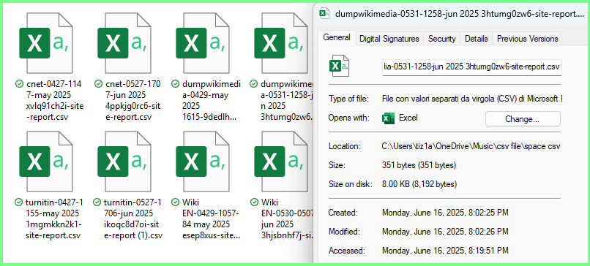Click the Change... button
590x266 pixels.
point(523,118)
